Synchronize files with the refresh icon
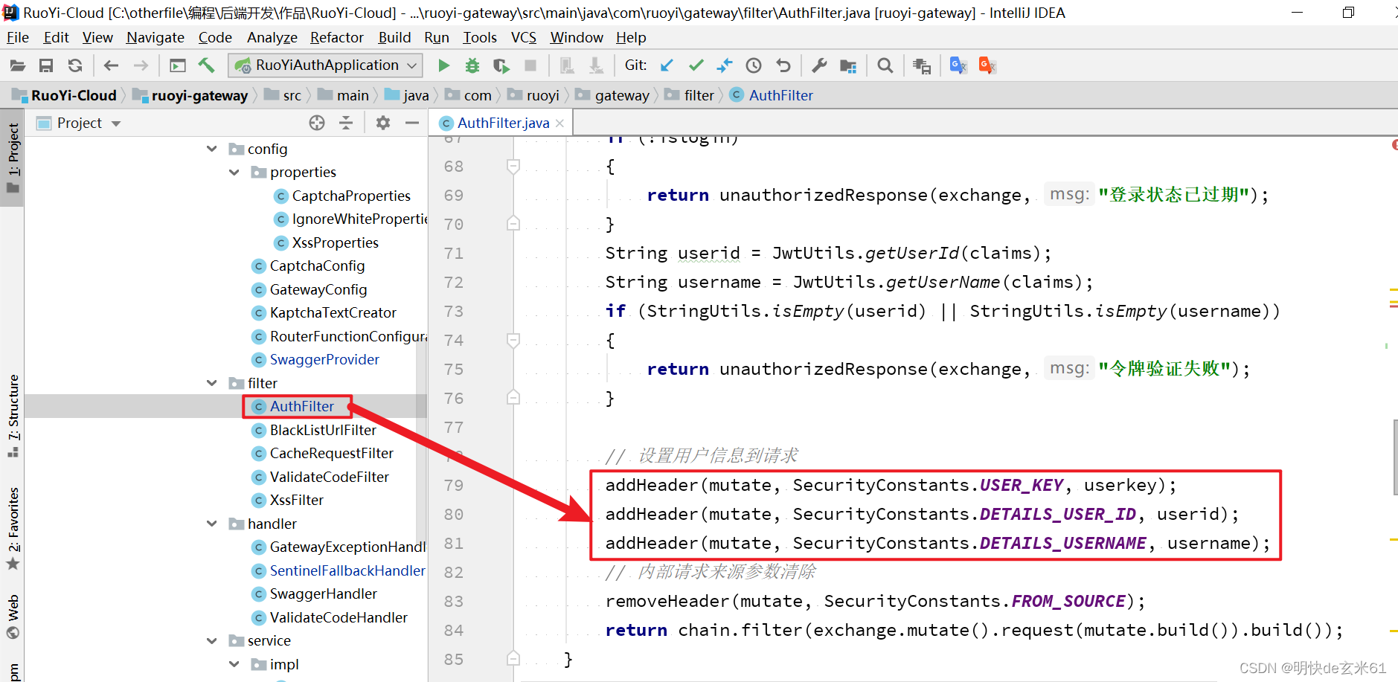The width and height of the screenshot is (1398, 682). (75, 65)
